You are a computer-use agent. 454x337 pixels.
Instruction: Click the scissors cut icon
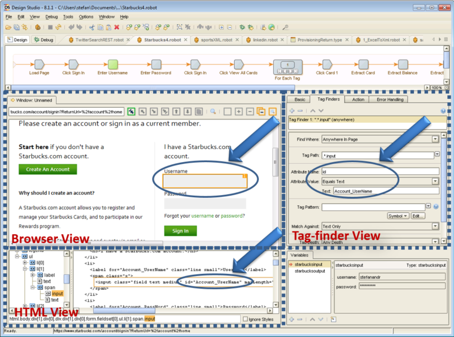click(x=92, y=27)
